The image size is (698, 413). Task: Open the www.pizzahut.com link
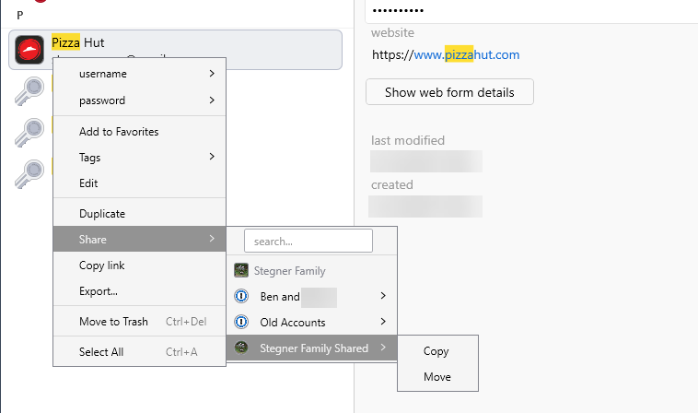pyautogui.click(x=467, y=54)
